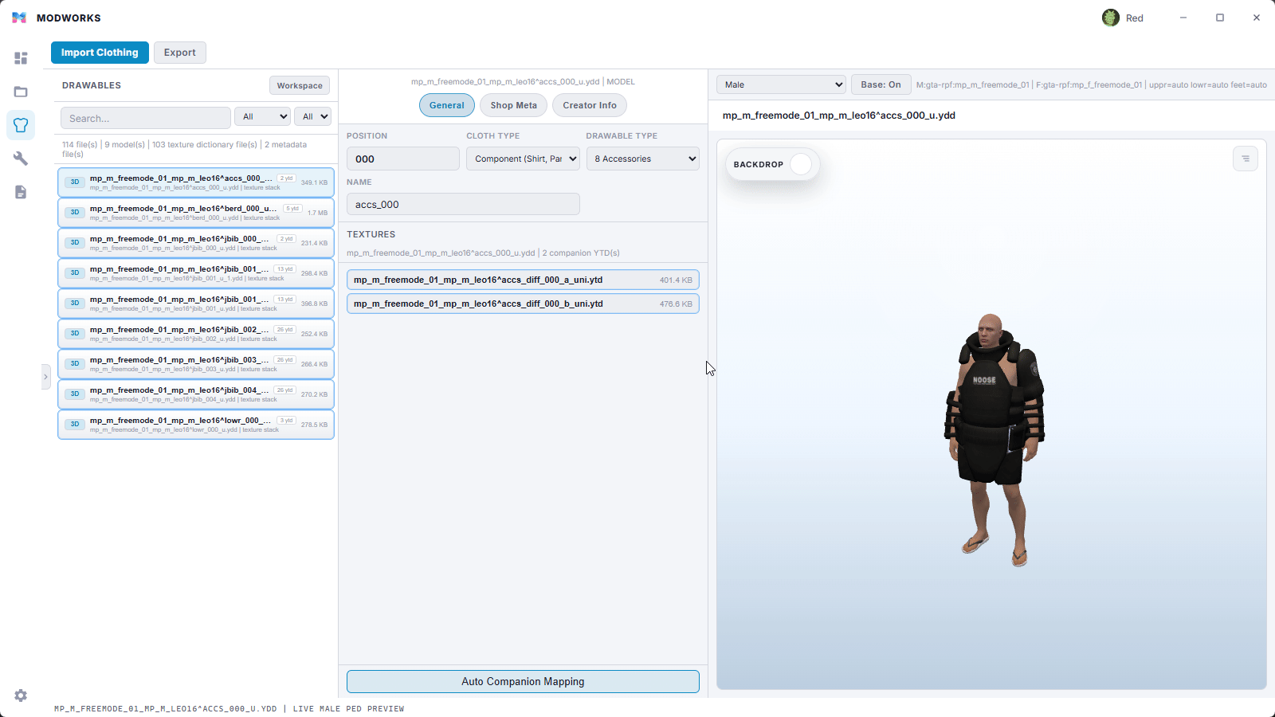
Task: Open the document page icon in the sidebar
Action: coord(21,192)
